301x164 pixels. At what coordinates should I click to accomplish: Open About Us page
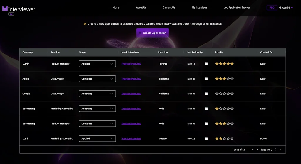coord(141,7)
